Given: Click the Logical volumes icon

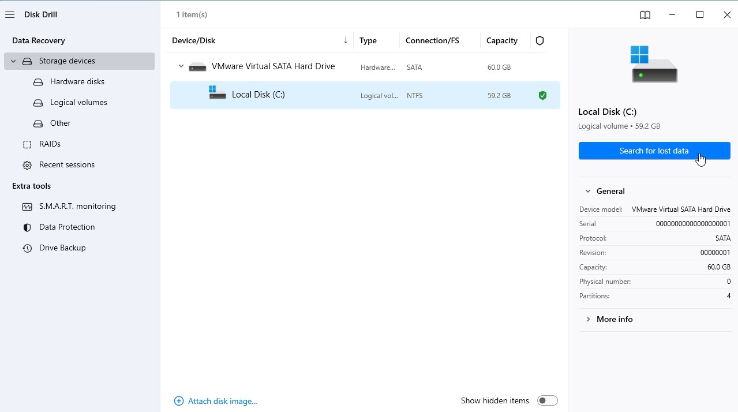Looking at the screenshot, I should [x=38, y=103].
